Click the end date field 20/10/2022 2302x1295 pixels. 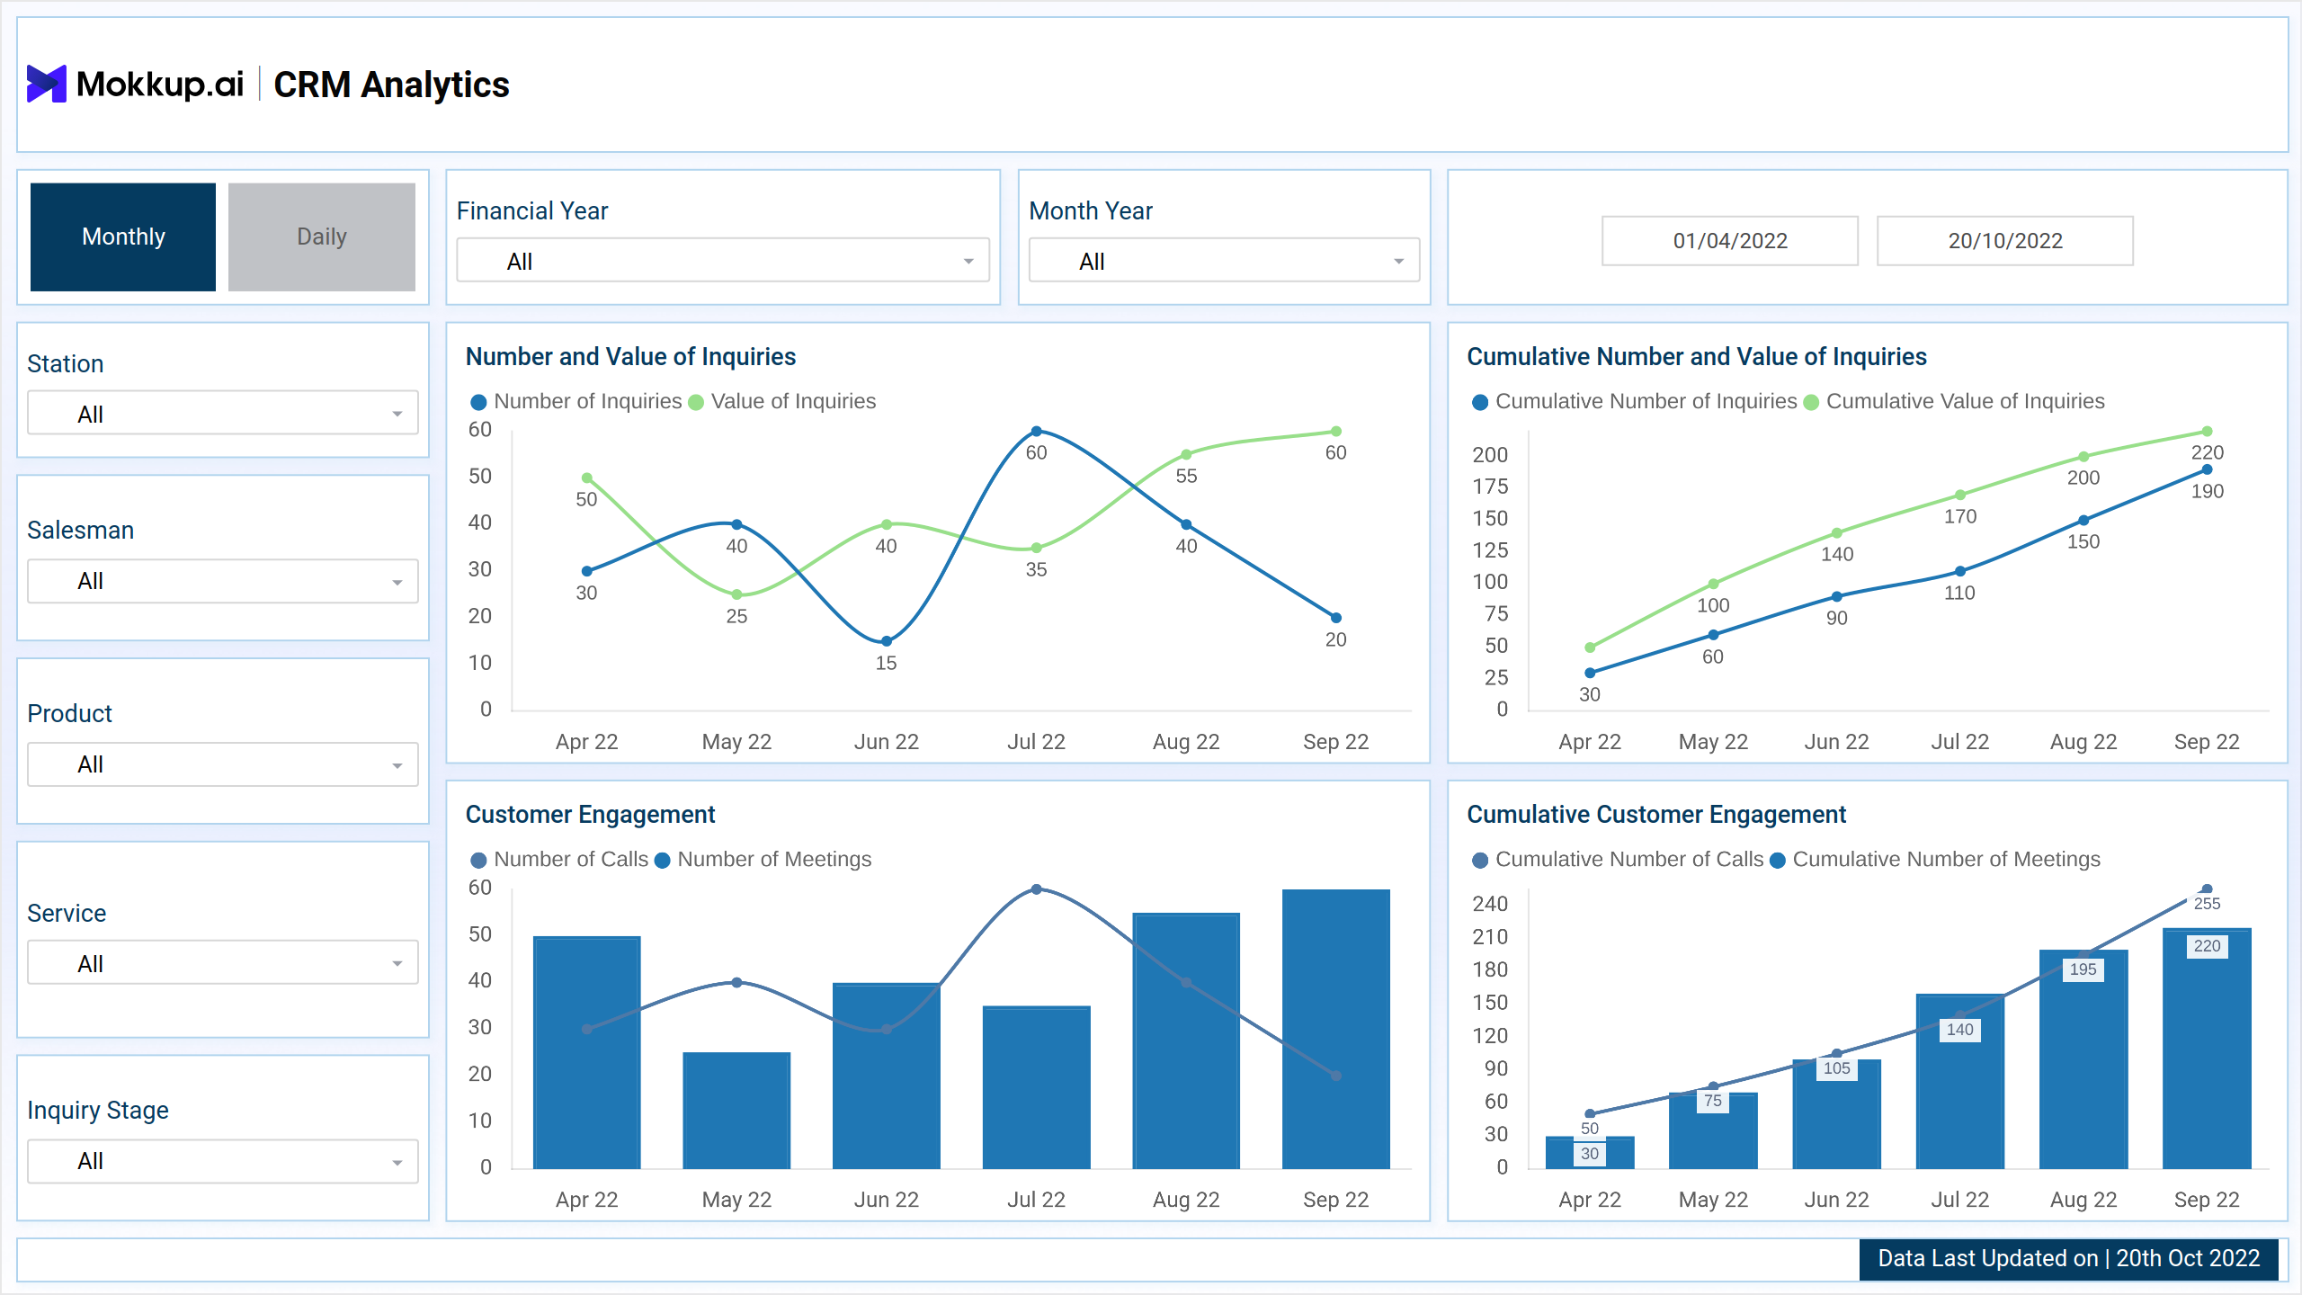(2005, 240)
